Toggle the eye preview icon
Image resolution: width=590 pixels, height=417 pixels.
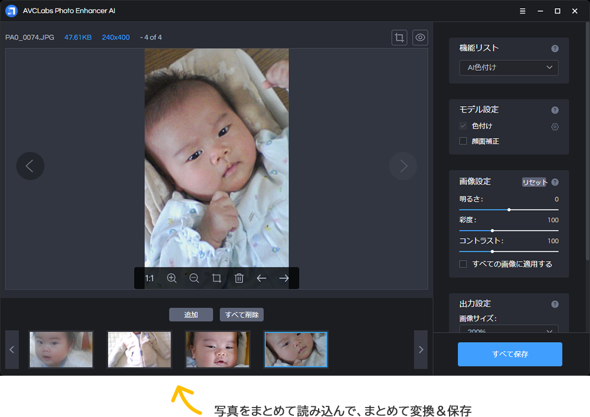coord(420,38)
